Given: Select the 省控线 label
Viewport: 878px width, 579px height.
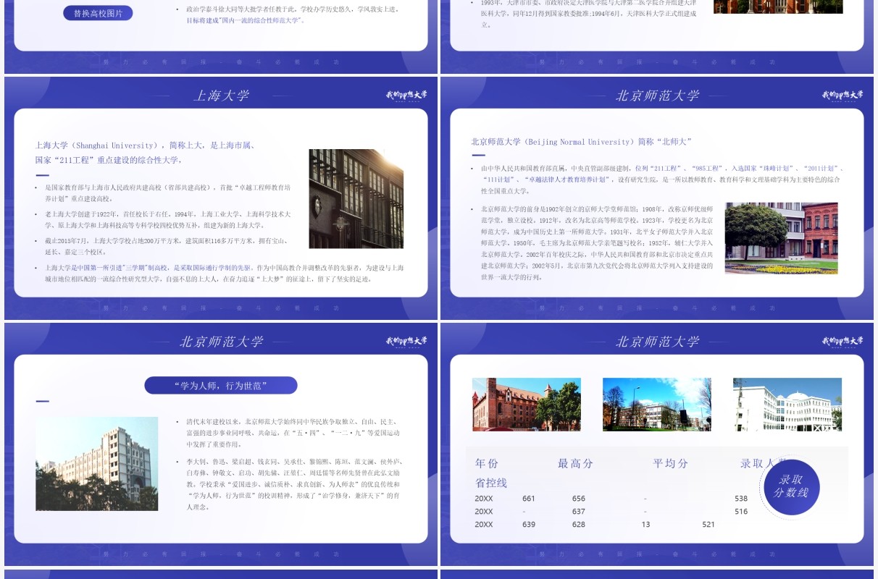Looking at the screenshot, I should pyautogui.click(x=491, y=483).
